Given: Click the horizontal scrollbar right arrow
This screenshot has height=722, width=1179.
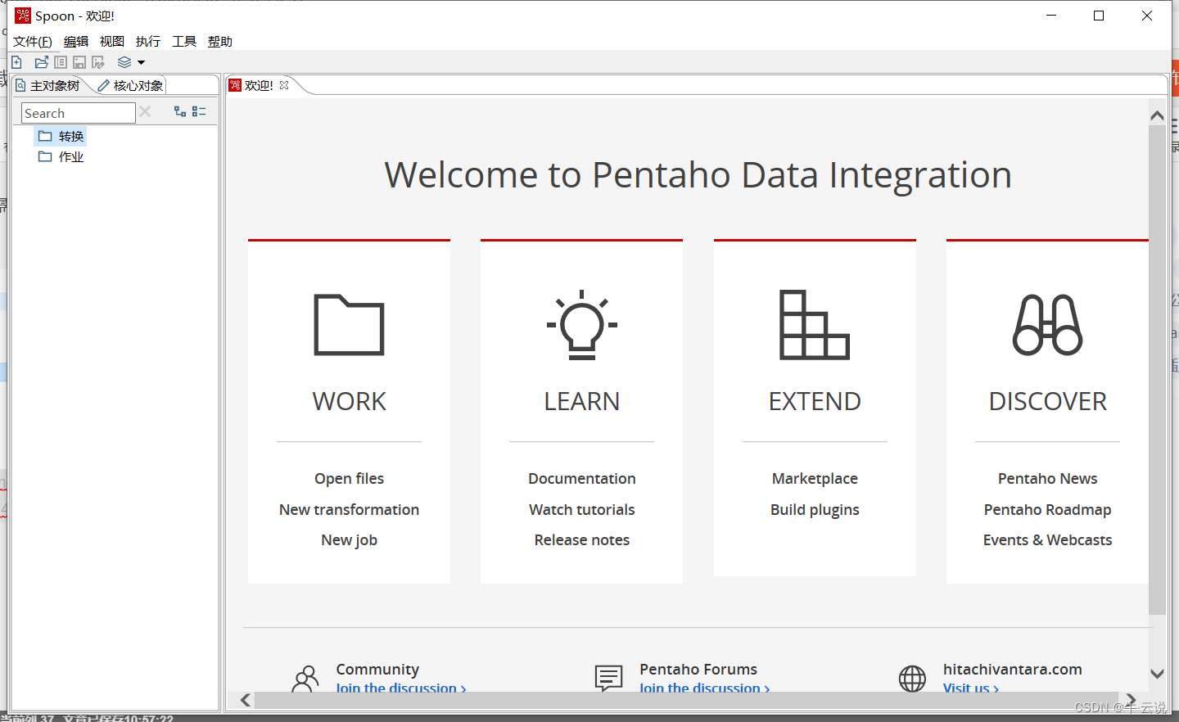Looking at the screenshot, I should [x=1131, y=700].
